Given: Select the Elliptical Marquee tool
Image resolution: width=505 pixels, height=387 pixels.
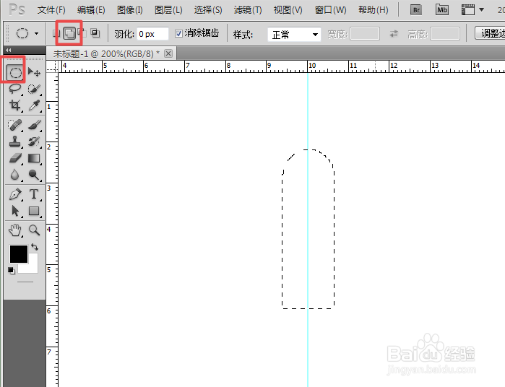Looking at the screenshot, I should [15, 72].
